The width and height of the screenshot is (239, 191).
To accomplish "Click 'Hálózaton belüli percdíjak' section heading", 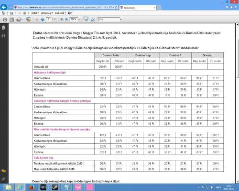I will coord(50,73).
